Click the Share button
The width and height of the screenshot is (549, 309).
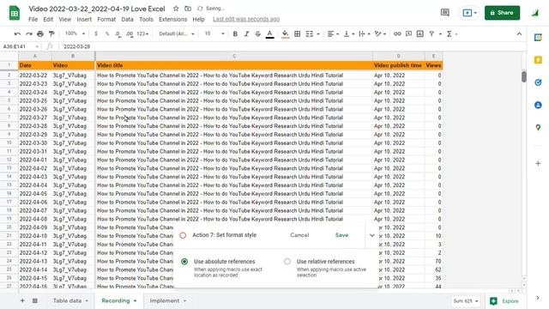[502, 13]
